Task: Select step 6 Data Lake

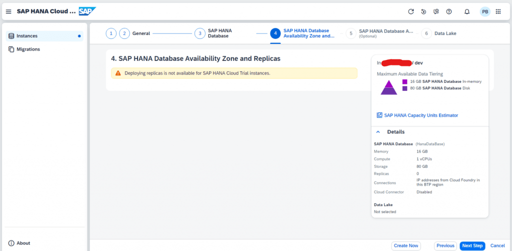Action: (438, 33)
